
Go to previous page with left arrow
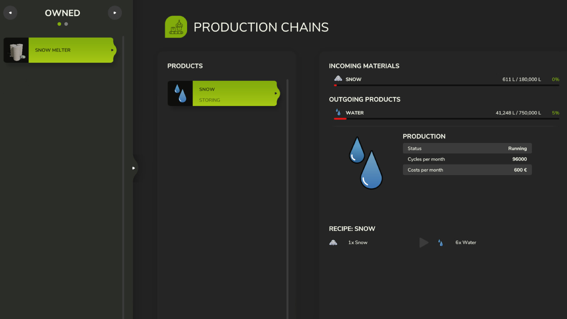[x=10, y=13]
